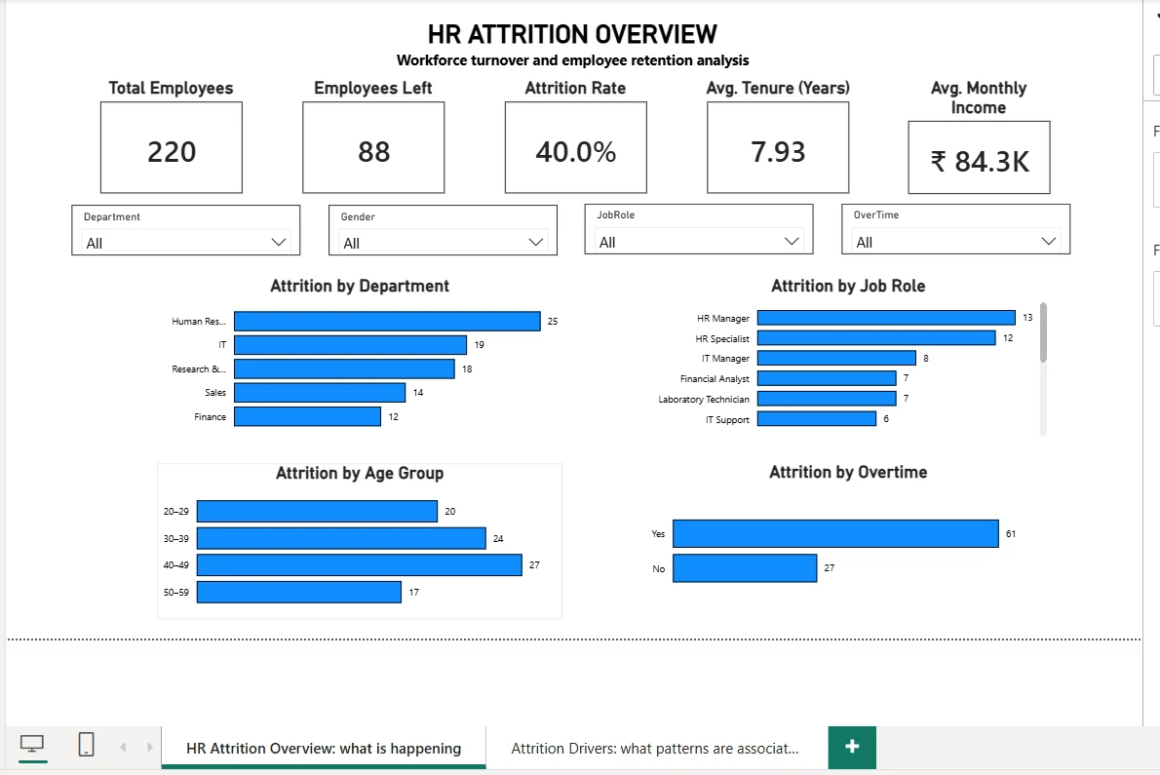Click the data label 61 on Yes bar
Viewport: 1160px width, 775px height.
[x=1011, y=534]
